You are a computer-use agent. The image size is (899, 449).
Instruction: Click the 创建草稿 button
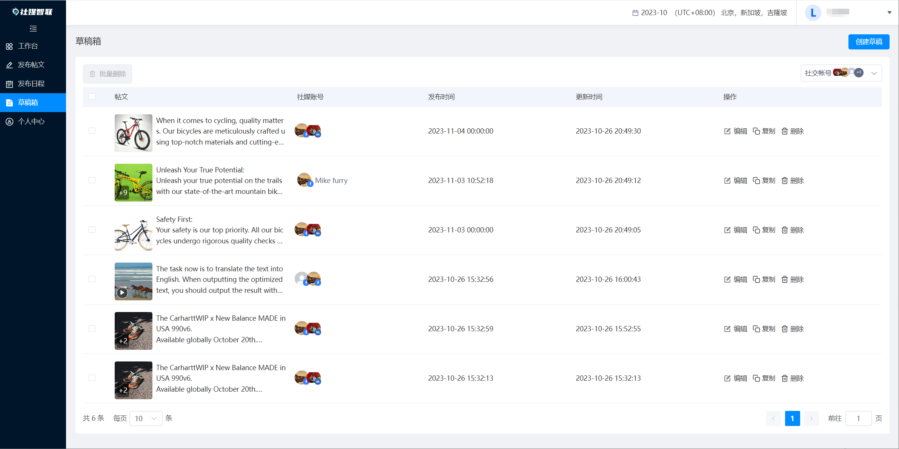[x=868, y=42]
